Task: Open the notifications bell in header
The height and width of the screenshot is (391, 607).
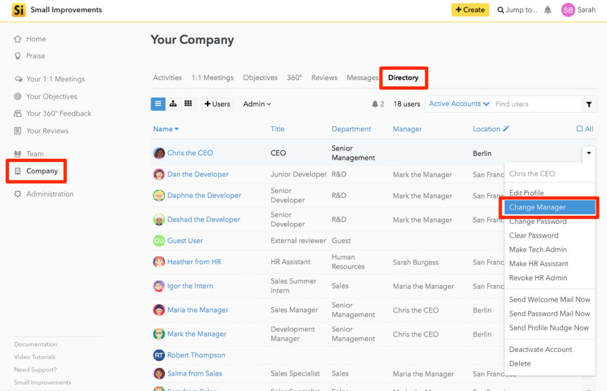Action: point(547,10)
